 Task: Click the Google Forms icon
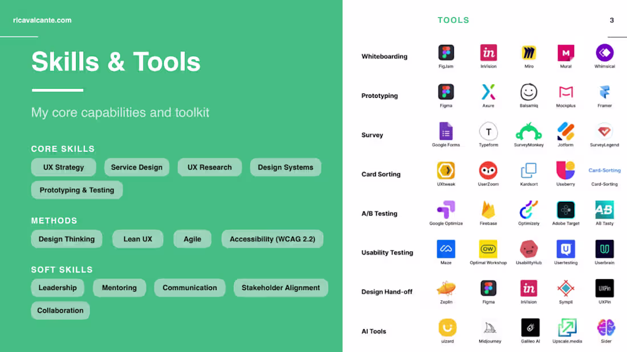[x=446, y=131]
